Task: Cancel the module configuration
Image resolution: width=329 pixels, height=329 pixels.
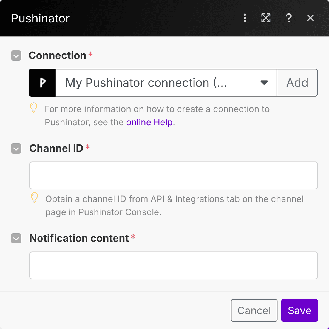Action: (x=254, y=310)
